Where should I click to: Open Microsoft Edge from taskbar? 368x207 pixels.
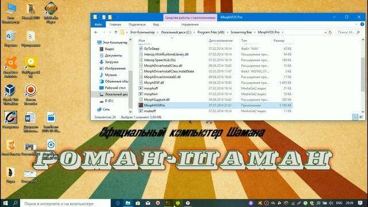118,203
